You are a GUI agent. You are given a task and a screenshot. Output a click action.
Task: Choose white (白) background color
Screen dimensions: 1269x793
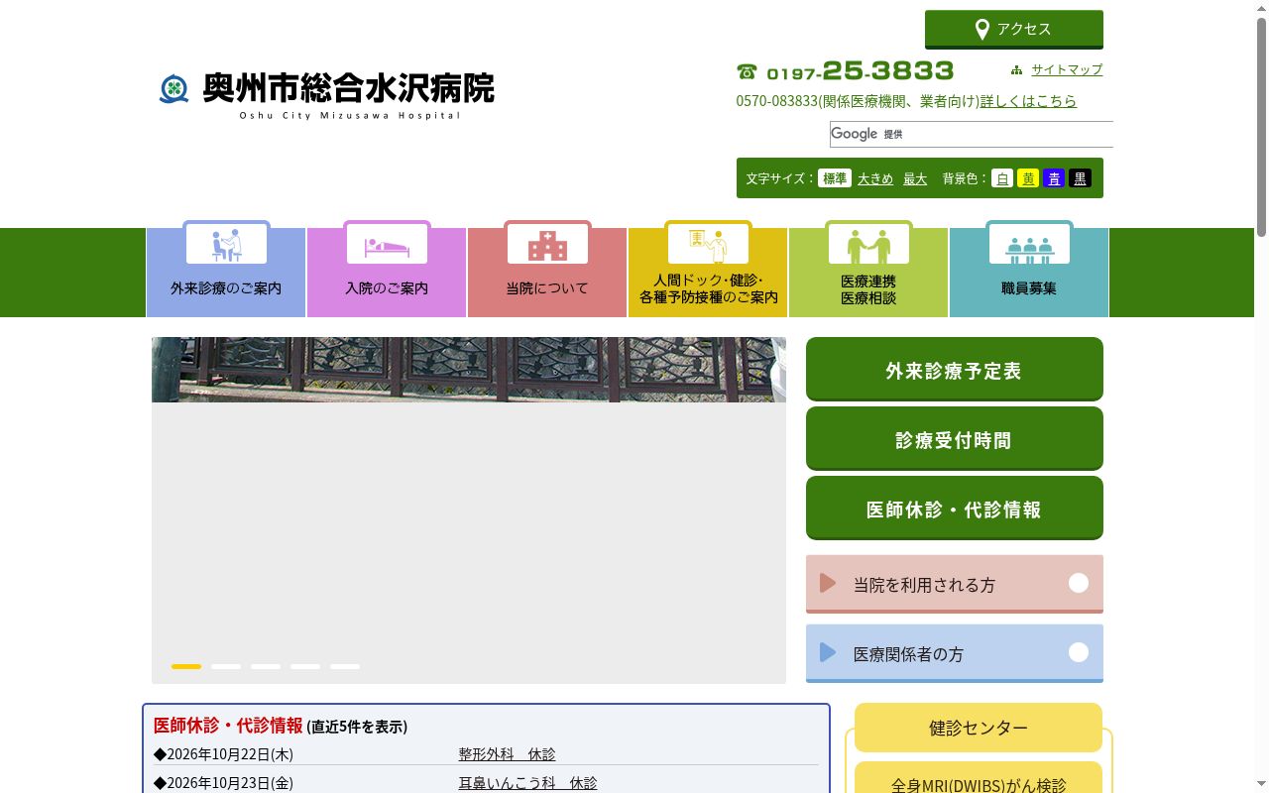click(1002, 178)
